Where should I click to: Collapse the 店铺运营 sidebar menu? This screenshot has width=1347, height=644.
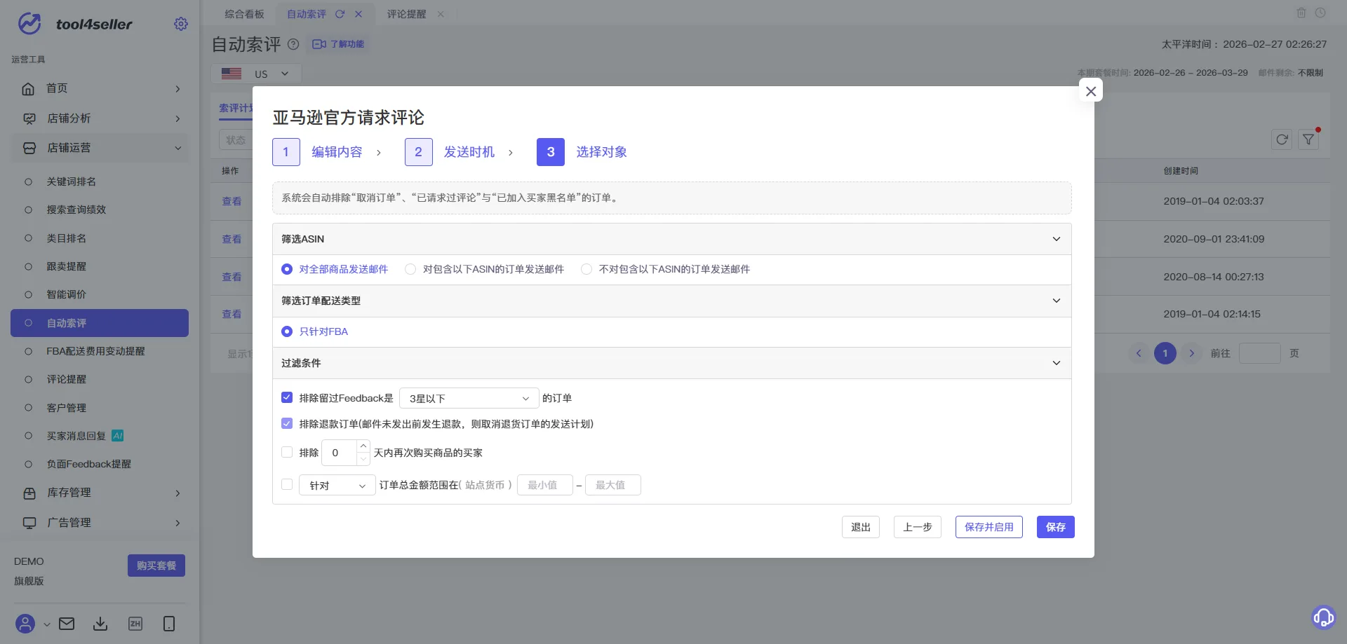[x=177, y=148]
